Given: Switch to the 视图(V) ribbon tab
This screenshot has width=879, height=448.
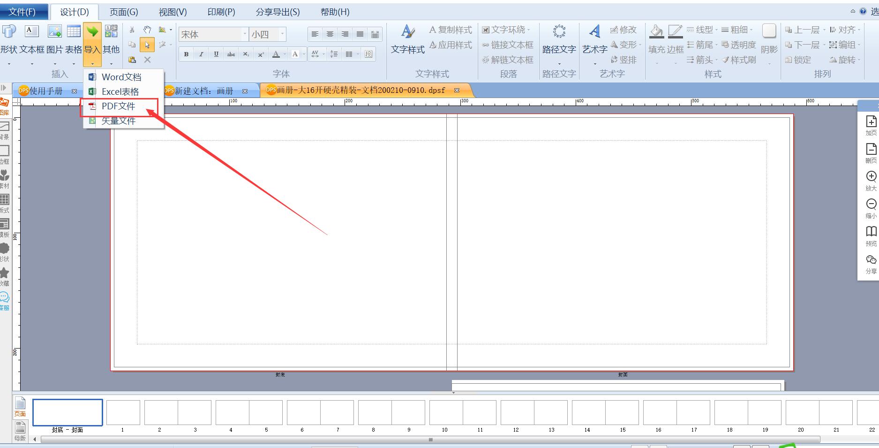Looking at the screenshot, I should pos(173,12).
